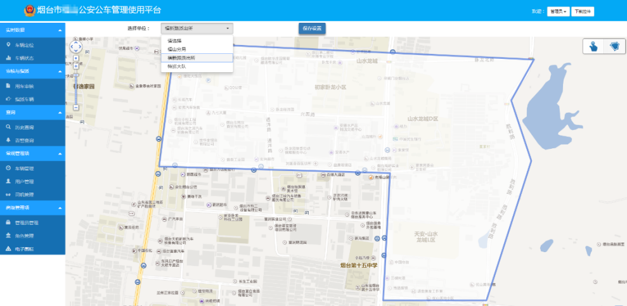
Task: Click the 车辆定位 location pin icon
Action: click(x=8, y=45)
